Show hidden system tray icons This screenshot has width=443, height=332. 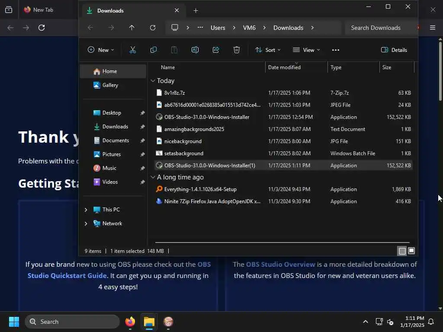pos(365,322)
